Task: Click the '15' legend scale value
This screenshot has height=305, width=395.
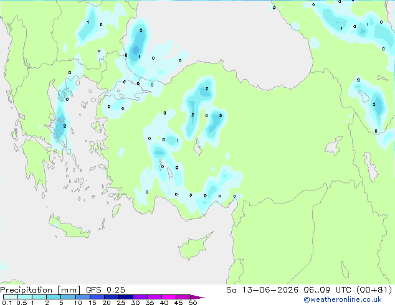Action: [92, 303]
